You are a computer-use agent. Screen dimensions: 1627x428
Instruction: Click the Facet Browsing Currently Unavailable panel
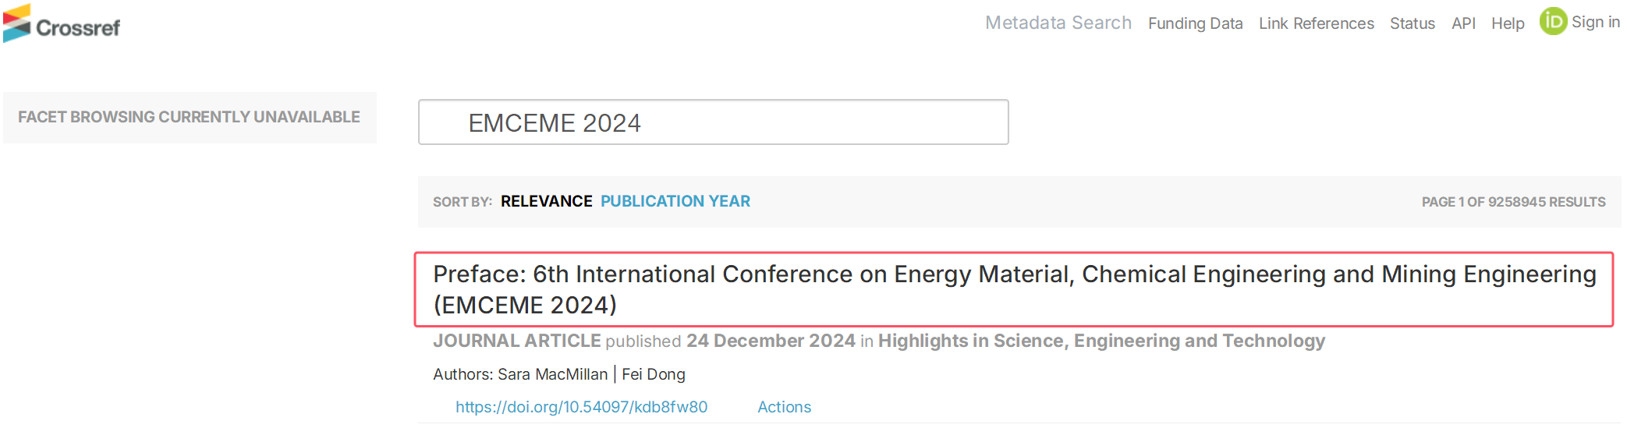(190, 118)
